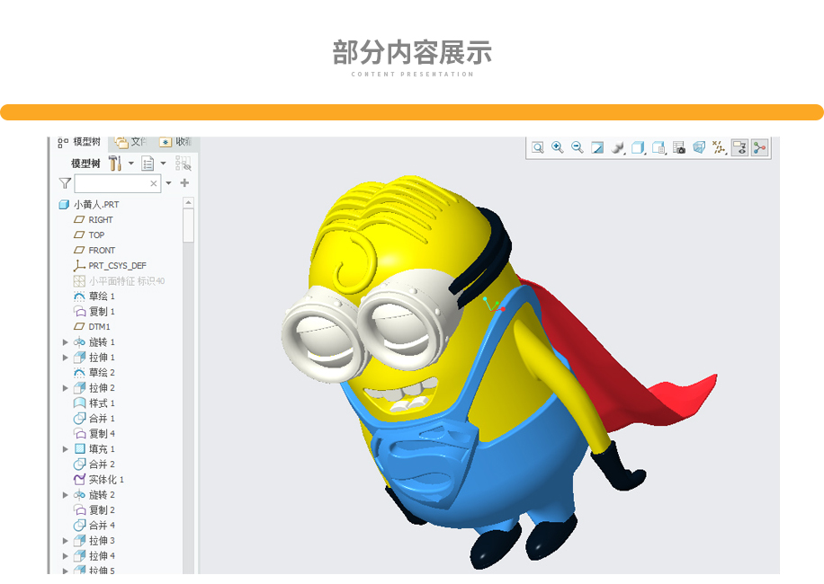
Task: Toggle the annotation display eye button
Action: [740, 148]
